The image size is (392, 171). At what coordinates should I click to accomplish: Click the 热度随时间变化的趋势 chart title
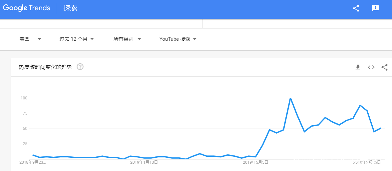click(45, 67)
